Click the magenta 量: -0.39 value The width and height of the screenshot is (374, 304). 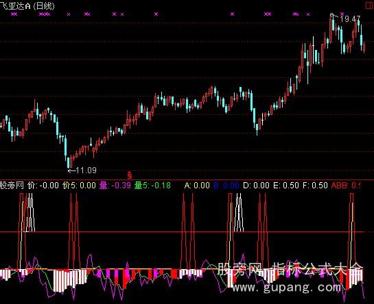point(115,186)
